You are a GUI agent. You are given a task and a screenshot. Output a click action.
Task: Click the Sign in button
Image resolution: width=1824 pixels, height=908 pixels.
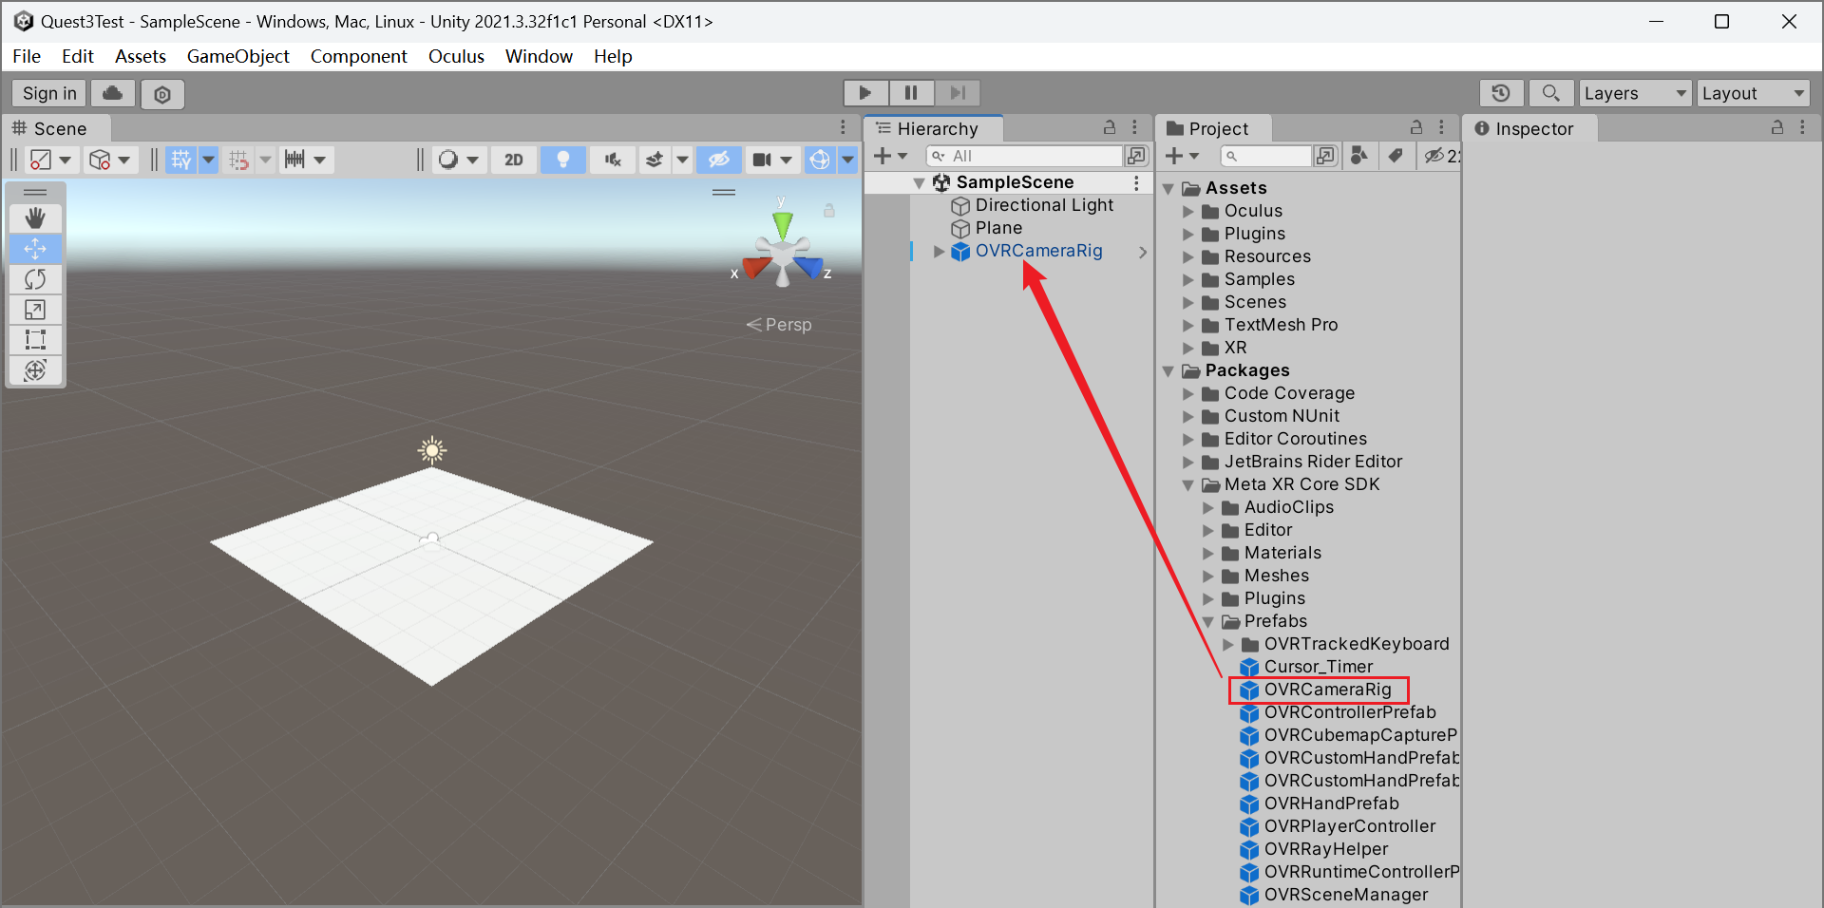[x=49, y=93]
